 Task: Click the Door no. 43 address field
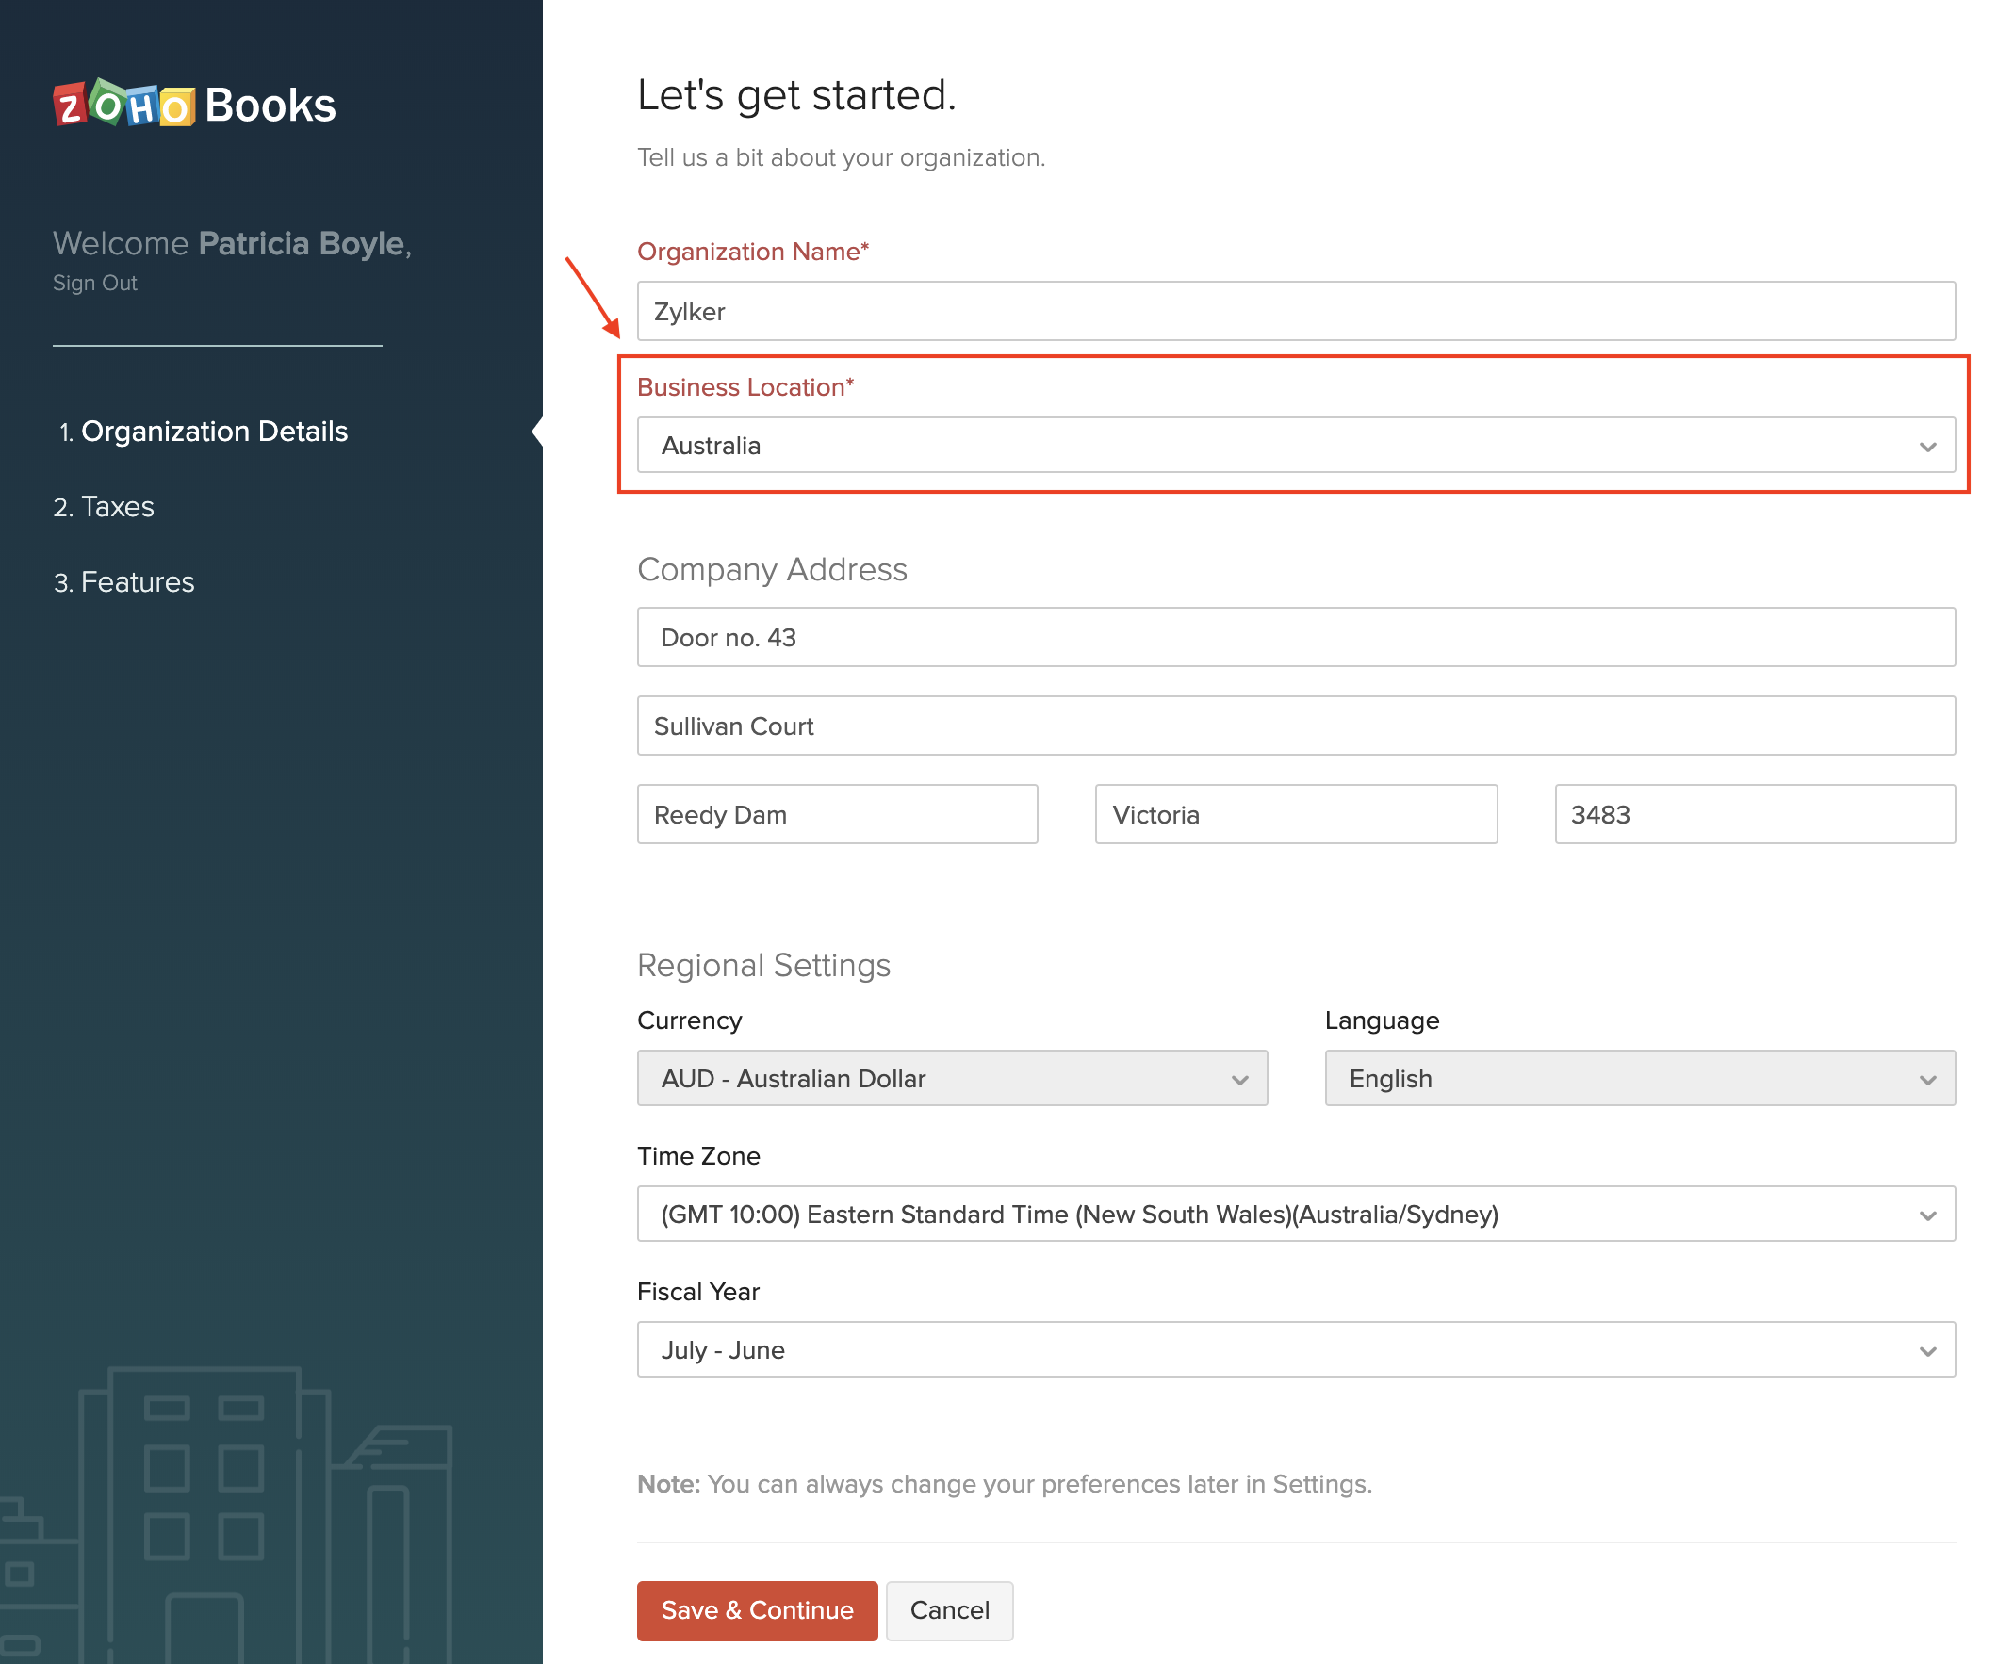pyautogui.click(x=1295, y=638)
